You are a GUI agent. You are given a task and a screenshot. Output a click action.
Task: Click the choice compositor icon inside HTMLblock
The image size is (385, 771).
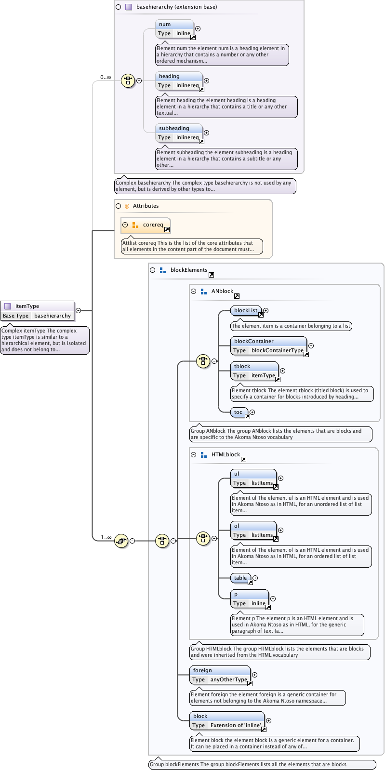point(203,538)
